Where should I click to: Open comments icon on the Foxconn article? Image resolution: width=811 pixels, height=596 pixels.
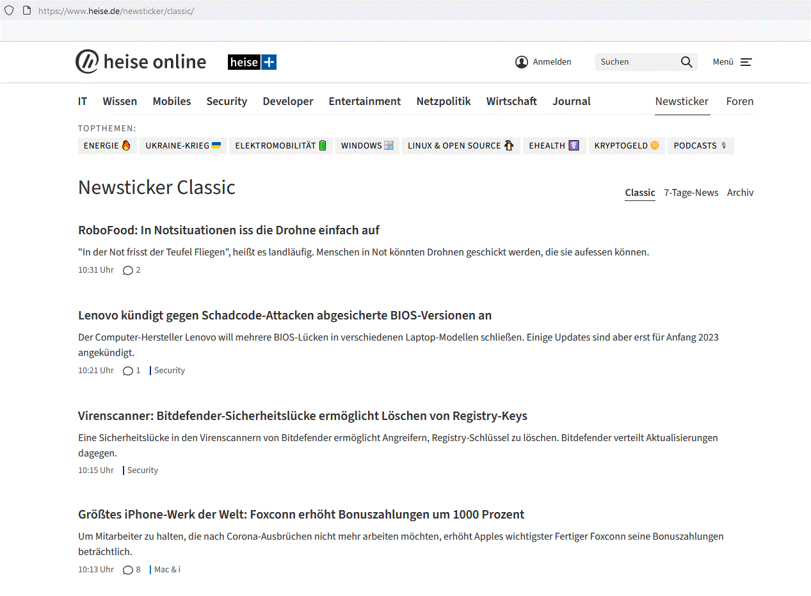tap(128, 569)
